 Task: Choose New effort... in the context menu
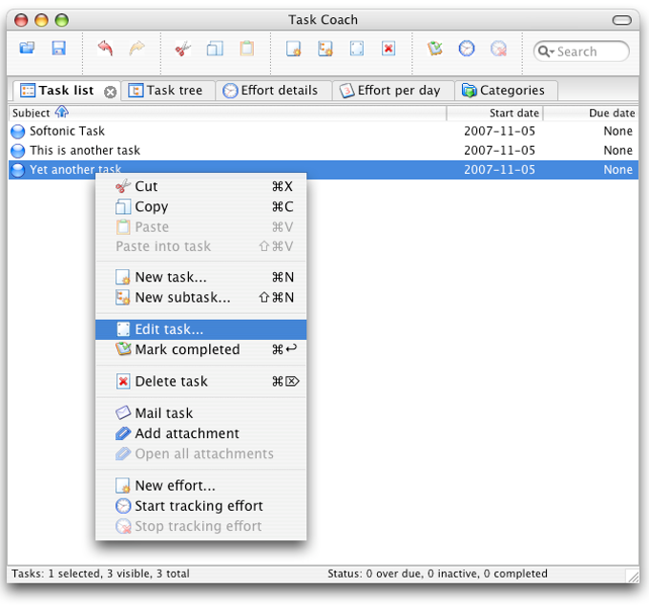pos(200,486)
